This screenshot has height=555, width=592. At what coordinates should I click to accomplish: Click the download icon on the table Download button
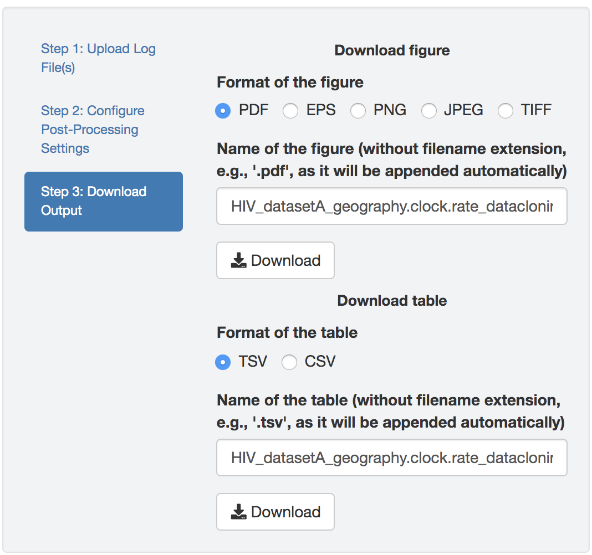coord(238,511)
